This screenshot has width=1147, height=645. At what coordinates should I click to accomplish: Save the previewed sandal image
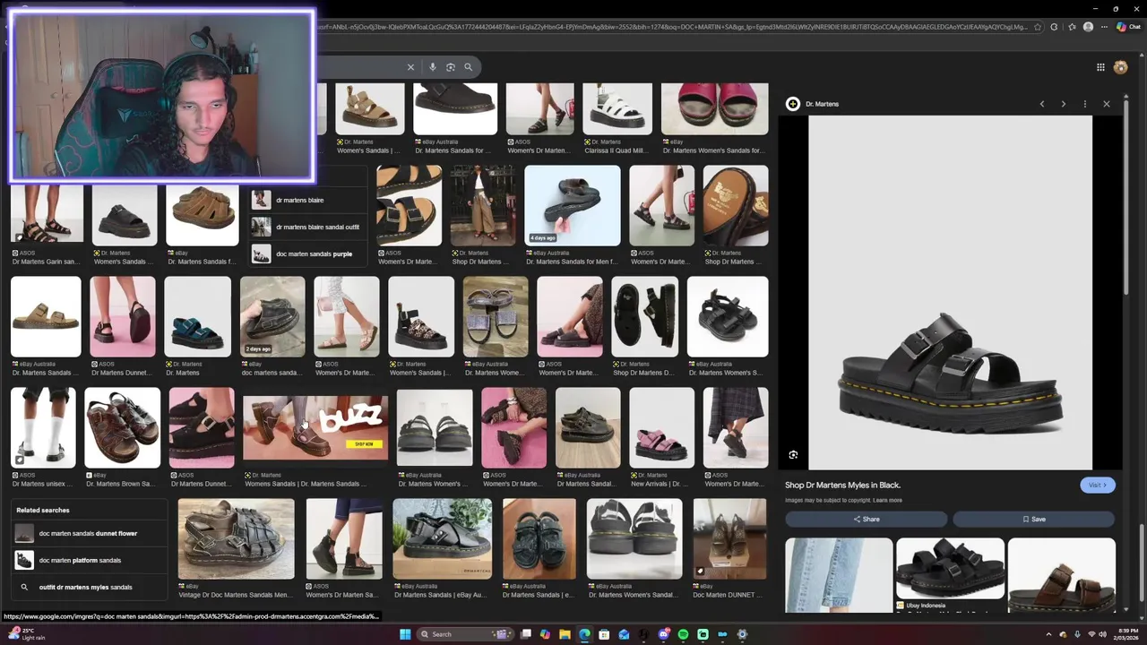click(x=1033, y=519)
